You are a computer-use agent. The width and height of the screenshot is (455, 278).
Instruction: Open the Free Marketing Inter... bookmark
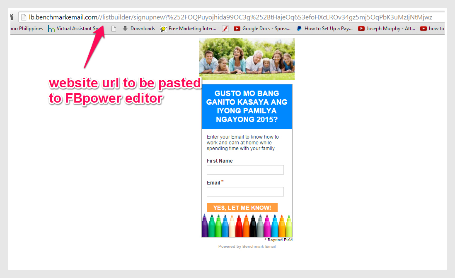tap(189, 29)
